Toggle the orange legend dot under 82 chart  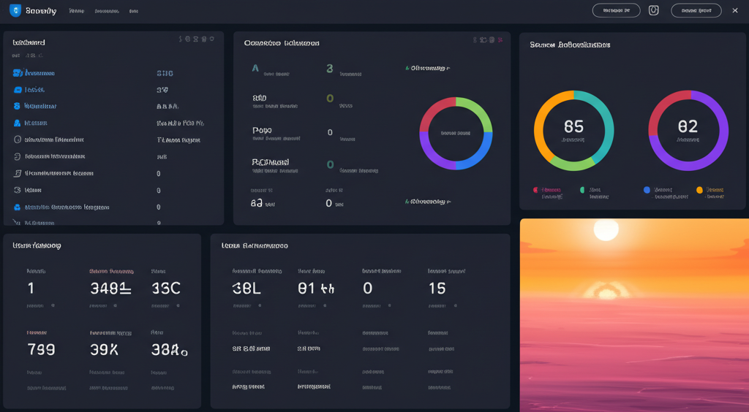(699, 190)
